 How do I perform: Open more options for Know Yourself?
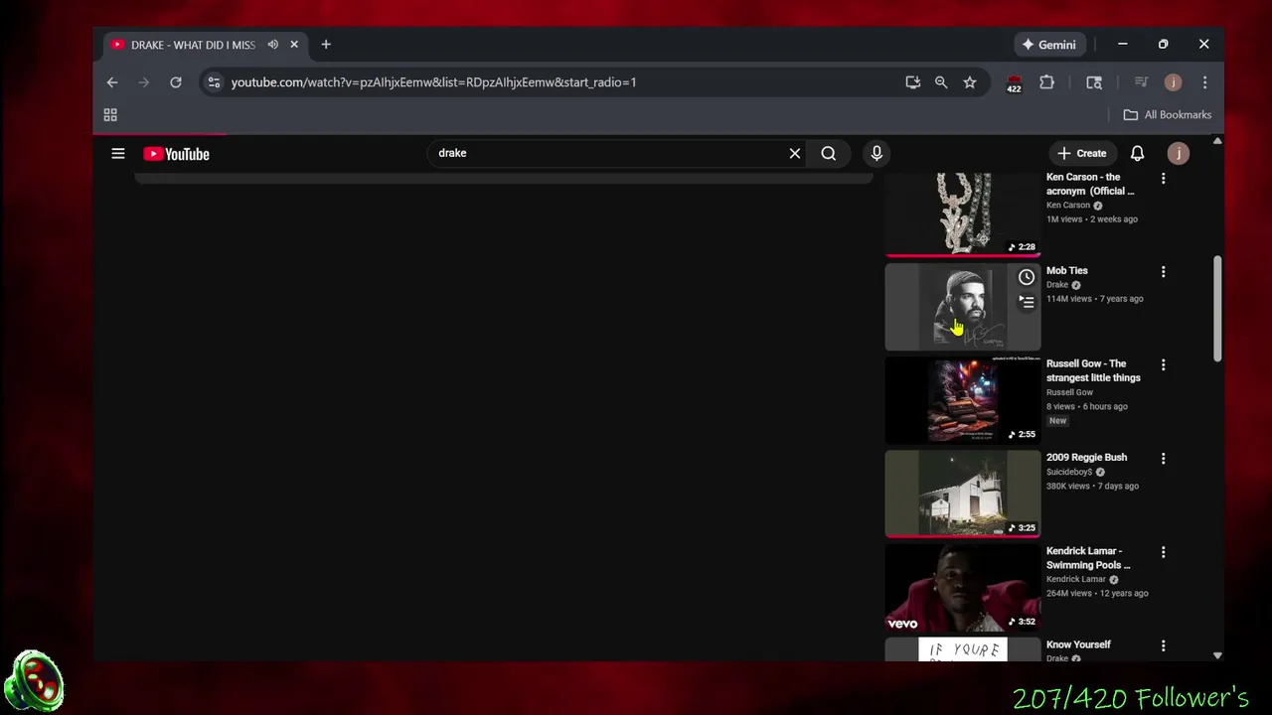(x=1163, y=645)
